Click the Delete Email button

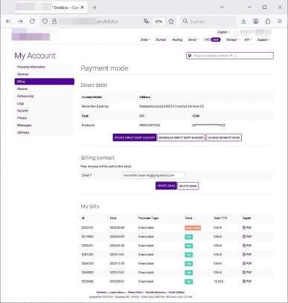click(188, 186)
